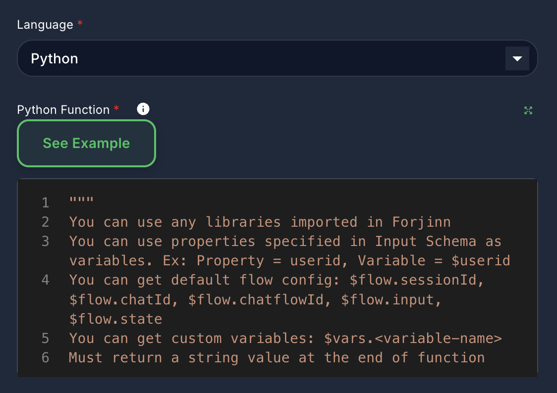Click the dropdown chevron on the Python selector

point(517,58)
